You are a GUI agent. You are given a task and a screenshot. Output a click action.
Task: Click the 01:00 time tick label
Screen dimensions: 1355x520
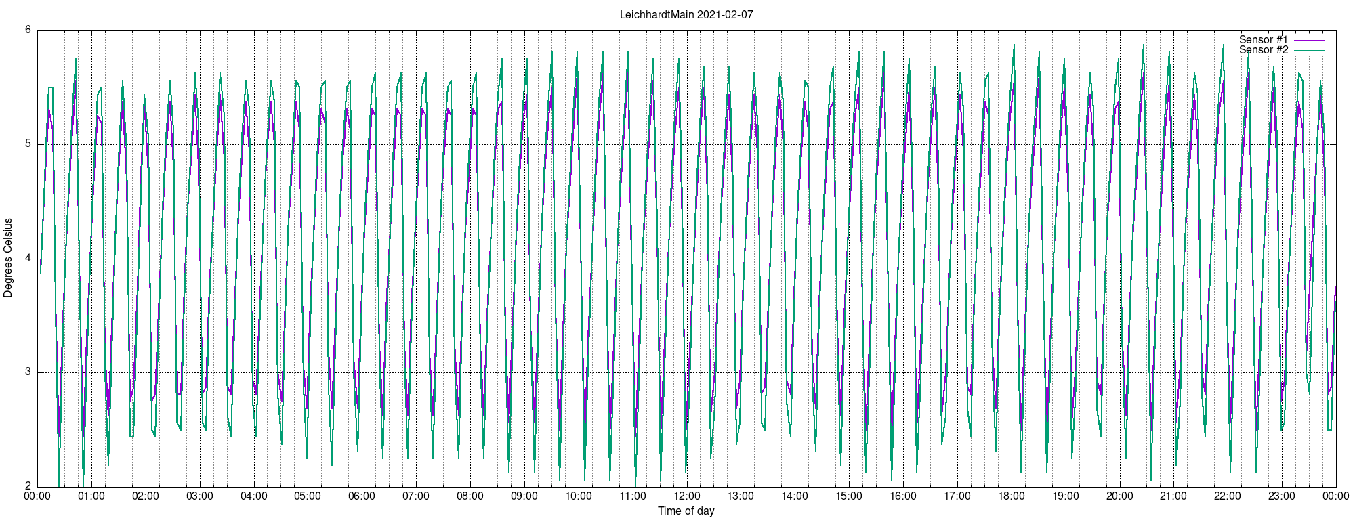pyautogui.click(x=91, y=496)
